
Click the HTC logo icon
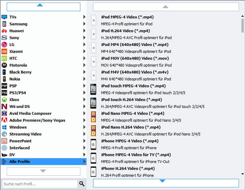[4, 58]
